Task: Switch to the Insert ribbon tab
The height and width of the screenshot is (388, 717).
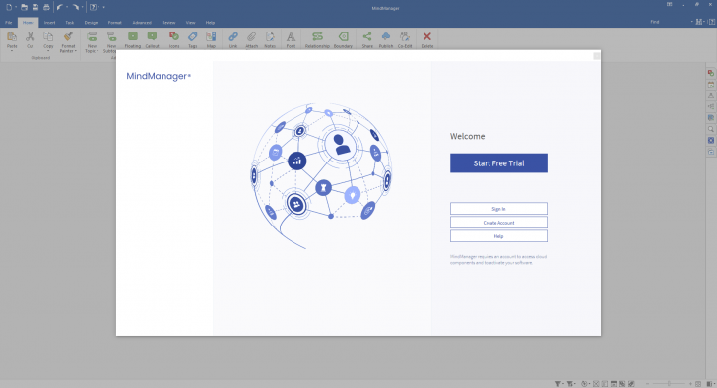Action: [49, 23]
